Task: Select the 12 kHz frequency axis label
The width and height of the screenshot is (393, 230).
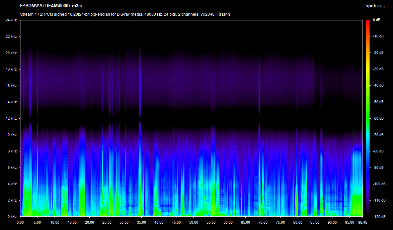Action: pos(11,118)
